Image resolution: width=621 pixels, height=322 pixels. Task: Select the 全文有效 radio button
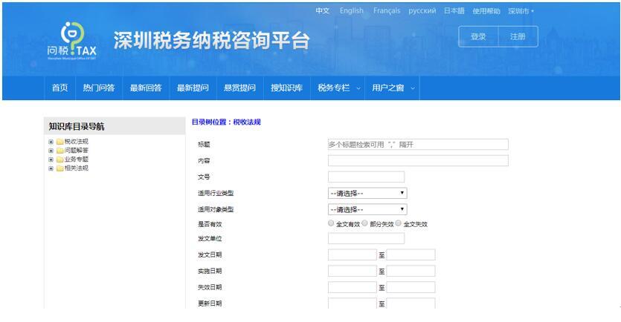point(331,223)
